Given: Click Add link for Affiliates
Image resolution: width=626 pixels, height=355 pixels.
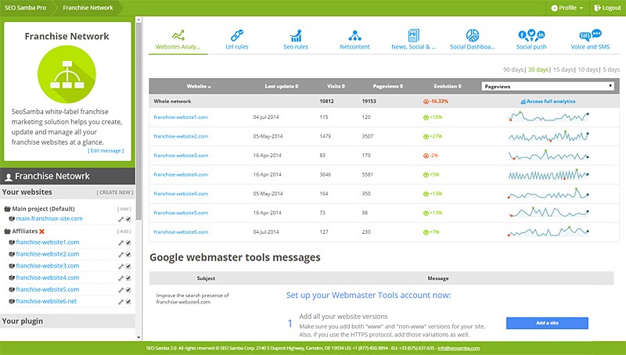Looking at the screenshot, I should pos(124,231).
